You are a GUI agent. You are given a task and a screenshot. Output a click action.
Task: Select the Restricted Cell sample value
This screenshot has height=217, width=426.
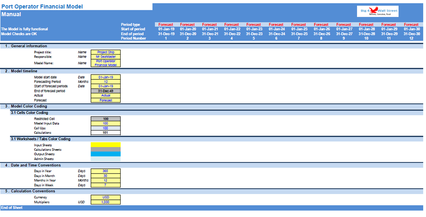pos(105,119)
